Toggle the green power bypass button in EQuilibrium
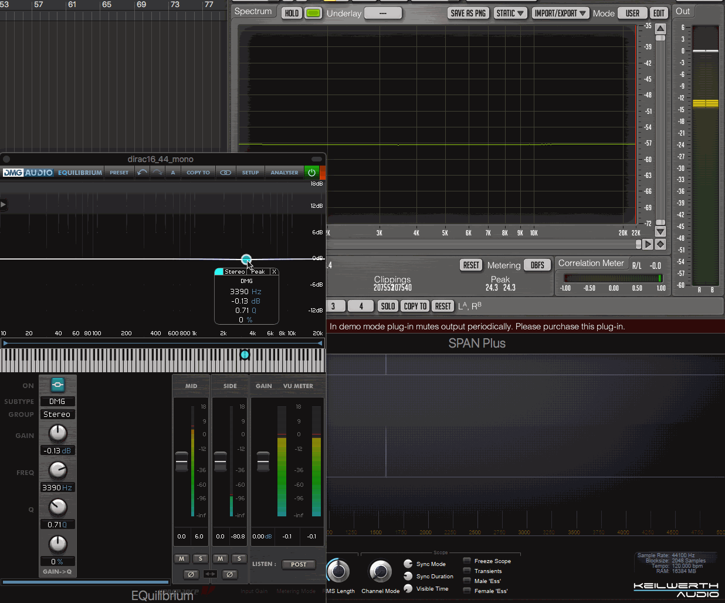This screenshot has width=725, height=603. (x=311, y=173)
